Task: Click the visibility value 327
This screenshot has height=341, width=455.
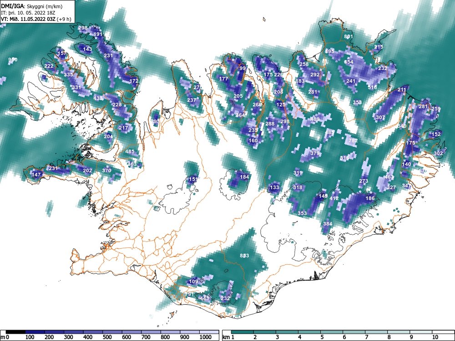Action: click(391, 188)
